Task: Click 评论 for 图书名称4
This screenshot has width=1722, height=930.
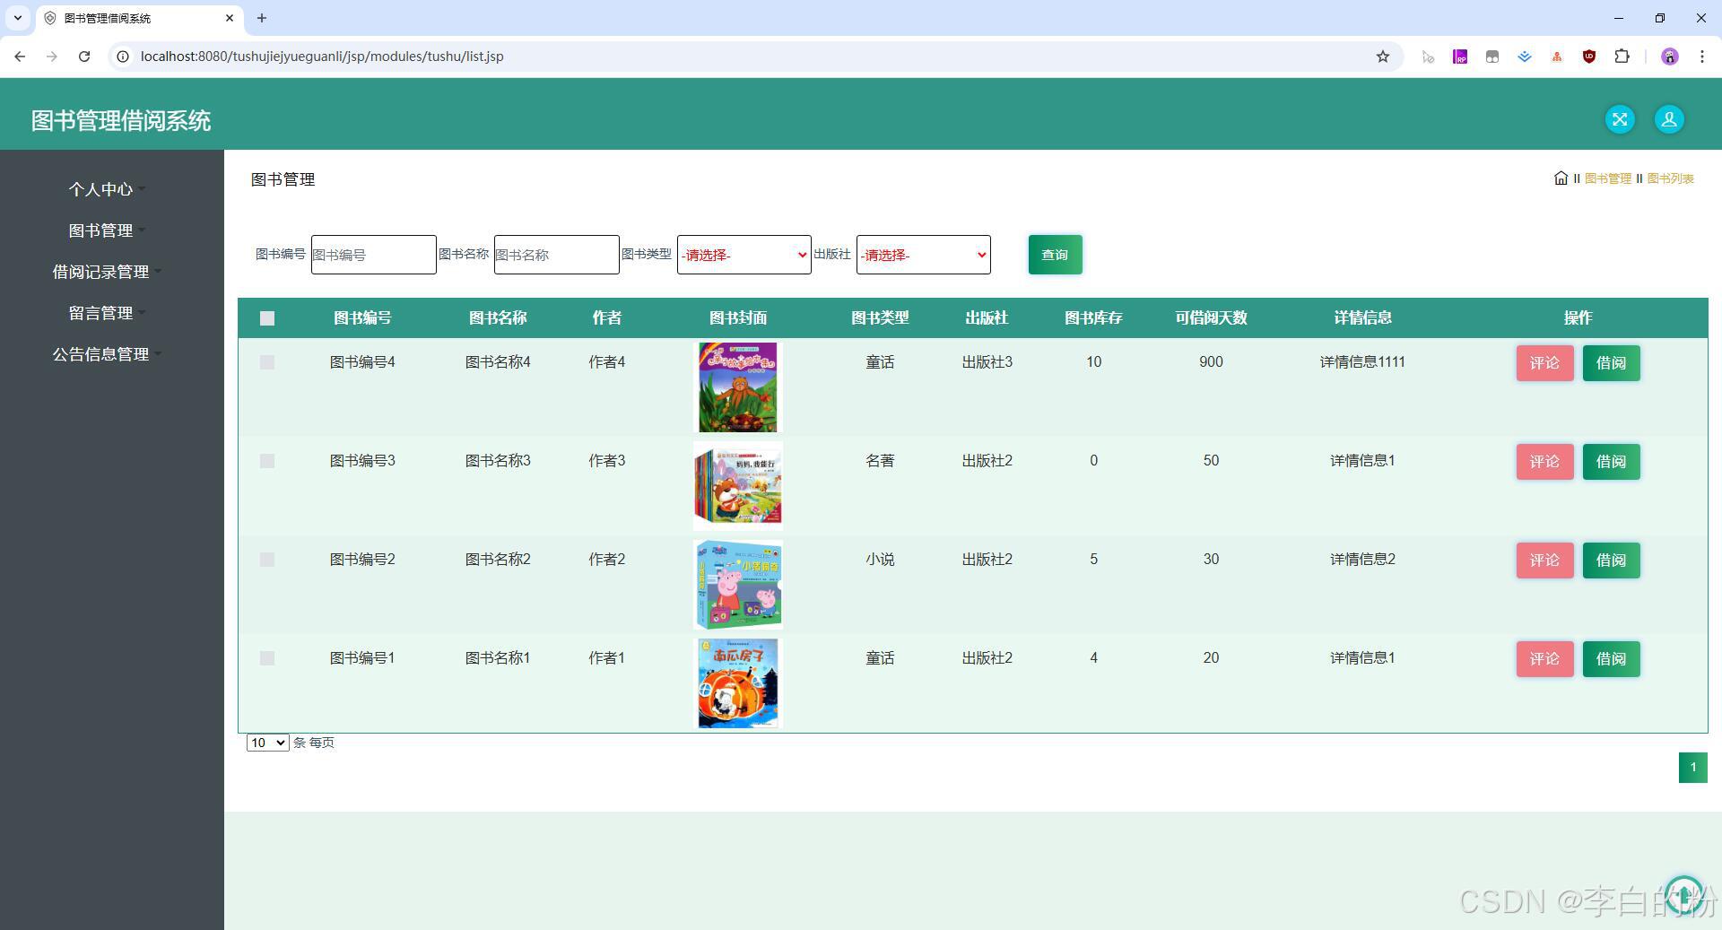Action: point(1544,363)
